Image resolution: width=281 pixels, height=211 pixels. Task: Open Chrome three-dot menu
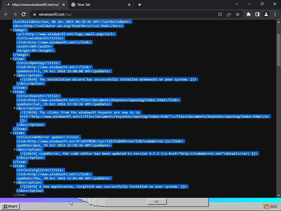pyautogui.click(x=275, y=14)
